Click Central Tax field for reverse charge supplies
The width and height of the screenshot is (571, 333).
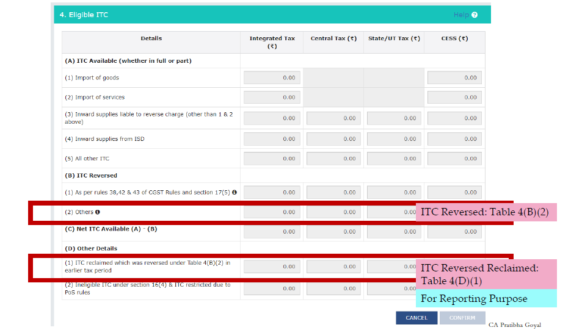tap(333, 118)
